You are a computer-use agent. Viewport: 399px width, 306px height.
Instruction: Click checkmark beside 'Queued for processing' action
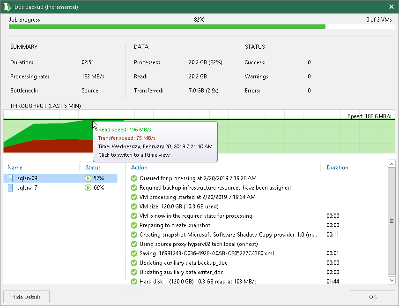point(133,178)
